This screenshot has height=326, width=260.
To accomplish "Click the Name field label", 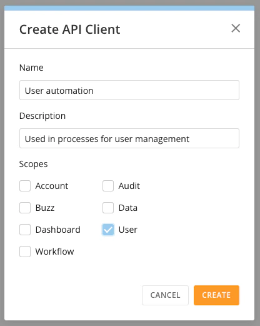I will pos(31,68).
